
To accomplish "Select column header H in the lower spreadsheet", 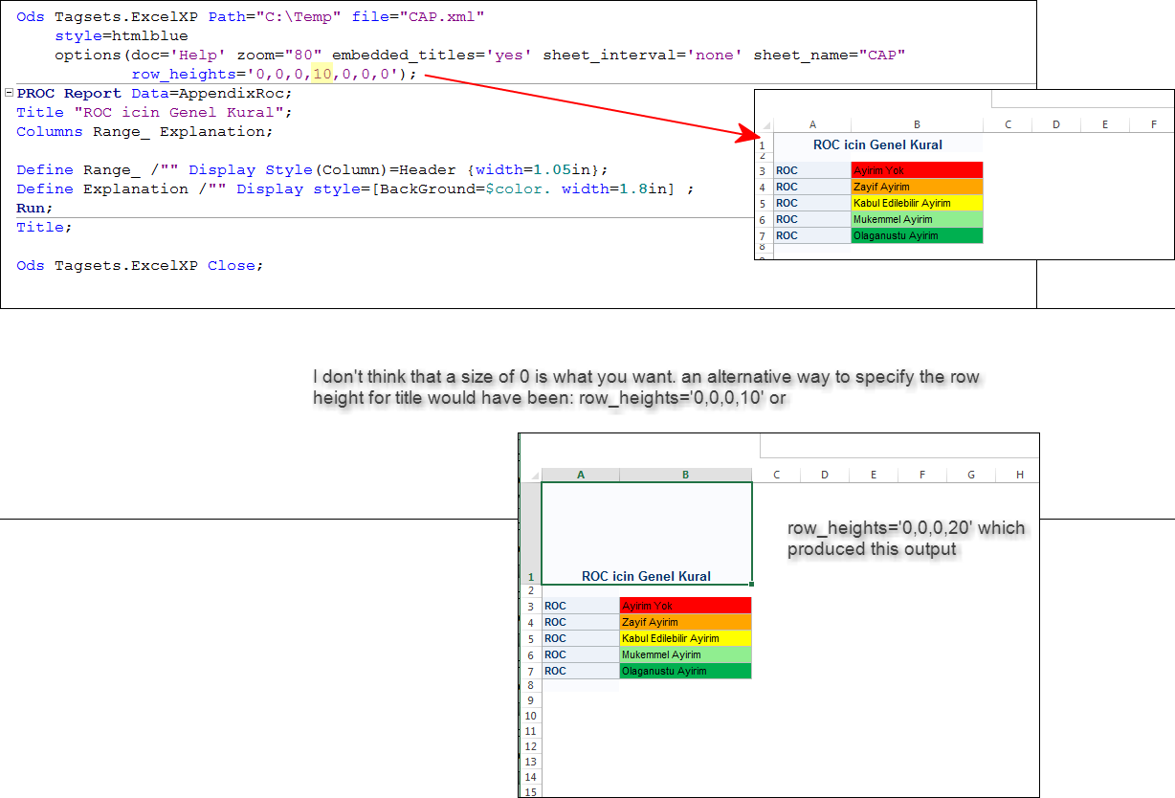I will [1020, 474].
